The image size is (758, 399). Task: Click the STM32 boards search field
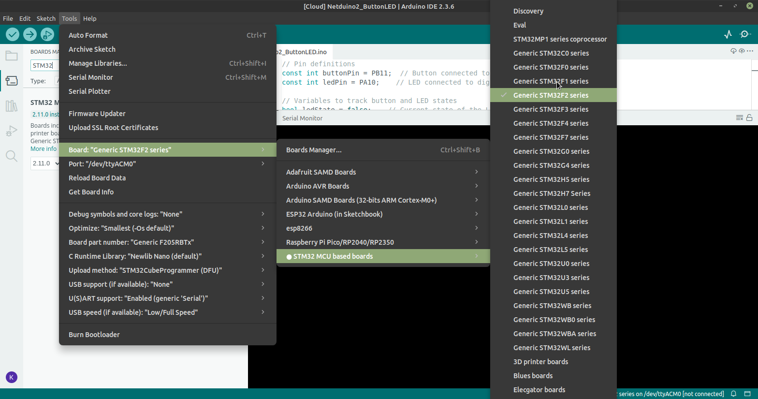[44, 65]
